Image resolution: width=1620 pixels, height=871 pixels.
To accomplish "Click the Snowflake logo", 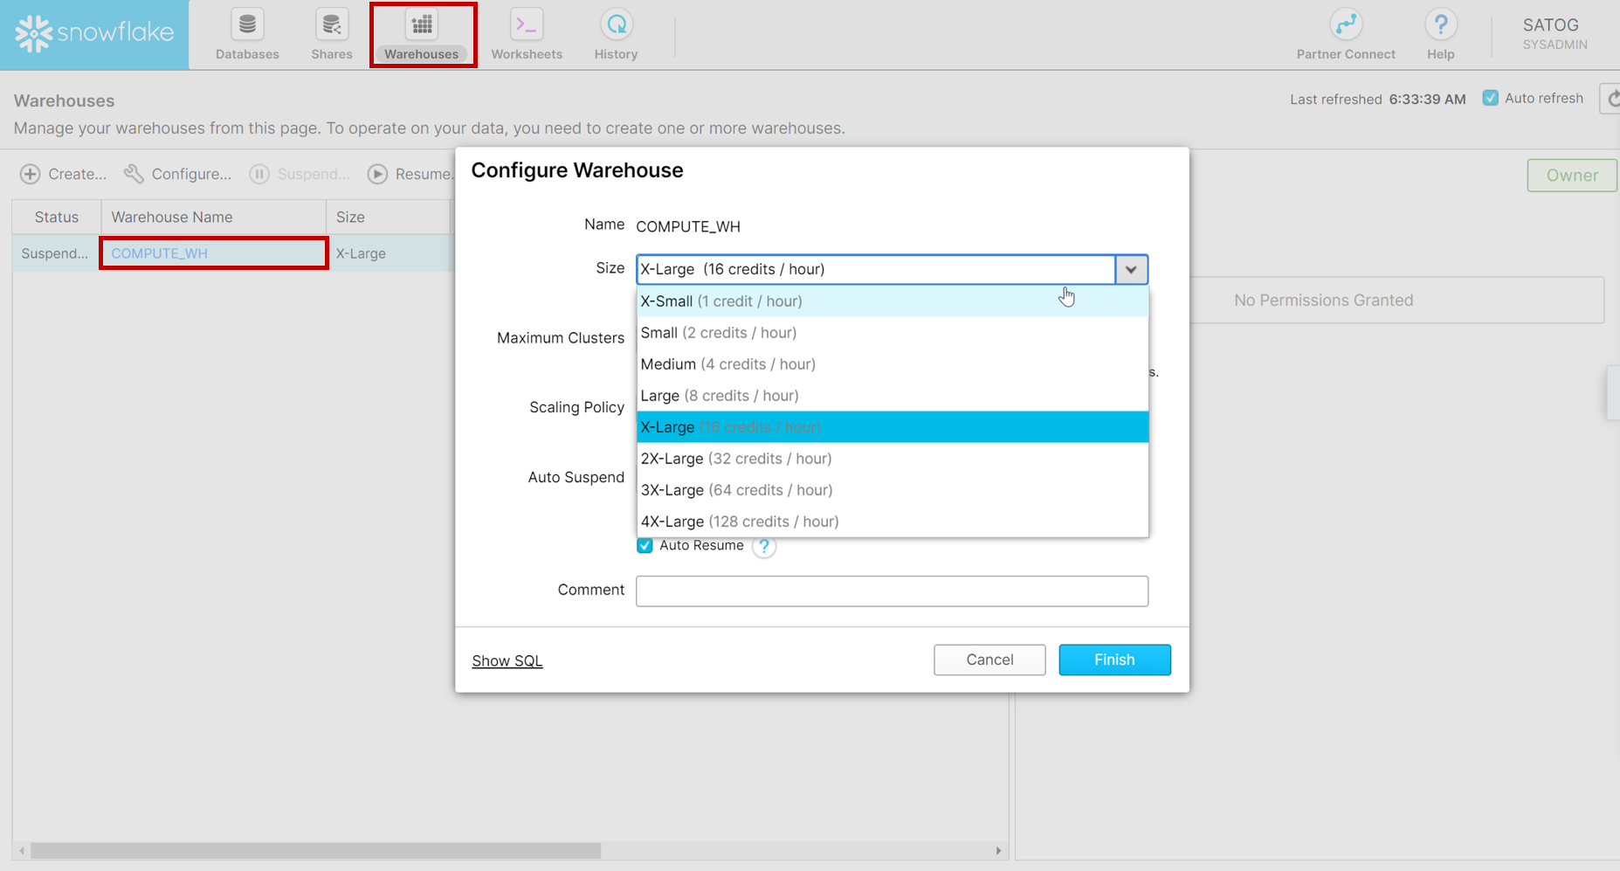I will click(94, 34).
